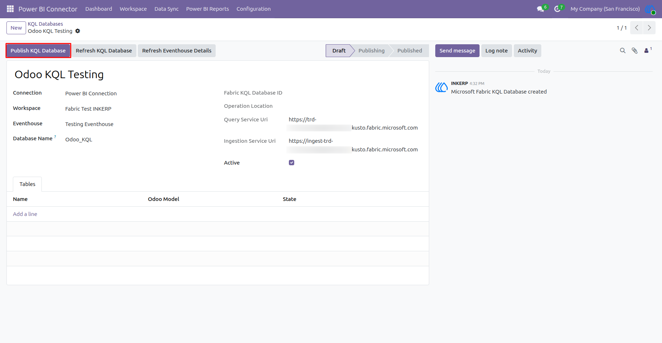Screen dimensions: 662x343
Task: Toggle the Active checkbox
Action: point(292,163)
